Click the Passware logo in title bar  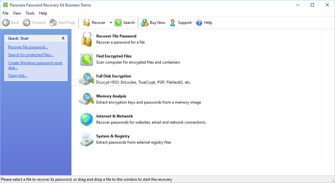(5, 5)
